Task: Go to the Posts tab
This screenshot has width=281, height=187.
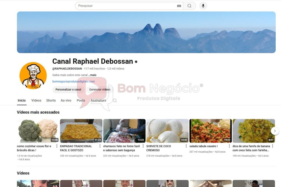Action: click(81, 100)
